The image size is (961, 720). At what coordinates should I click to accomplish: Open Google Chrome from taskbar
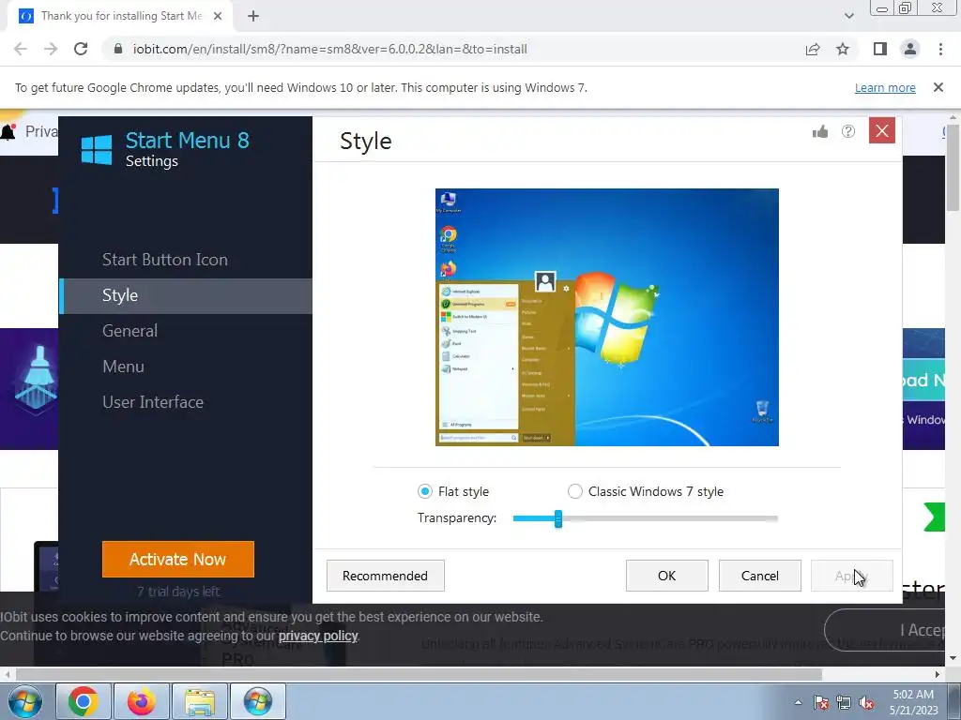point(84,701)
